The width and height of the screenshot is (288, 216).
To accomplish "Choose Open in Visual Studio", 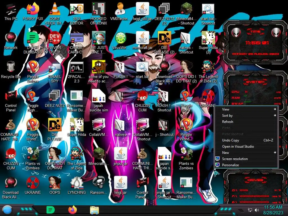I will click(247, 146).
